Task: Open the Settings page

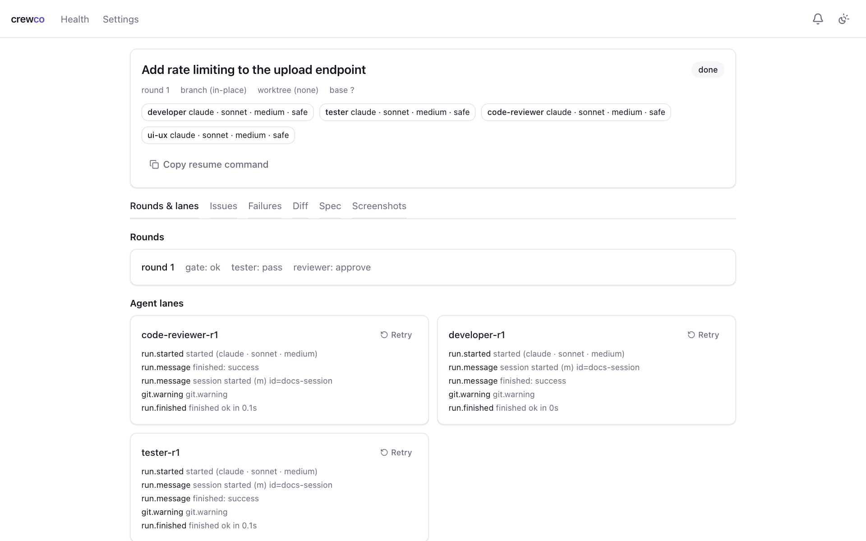Action: [121, 19]
